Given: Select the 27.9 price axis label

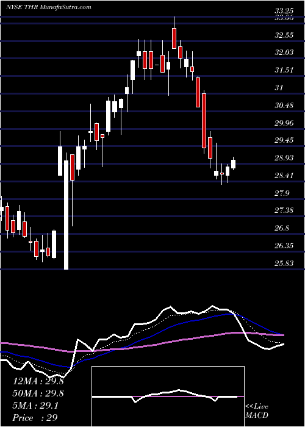Looking at the screenshot, I should pos(282,193).
